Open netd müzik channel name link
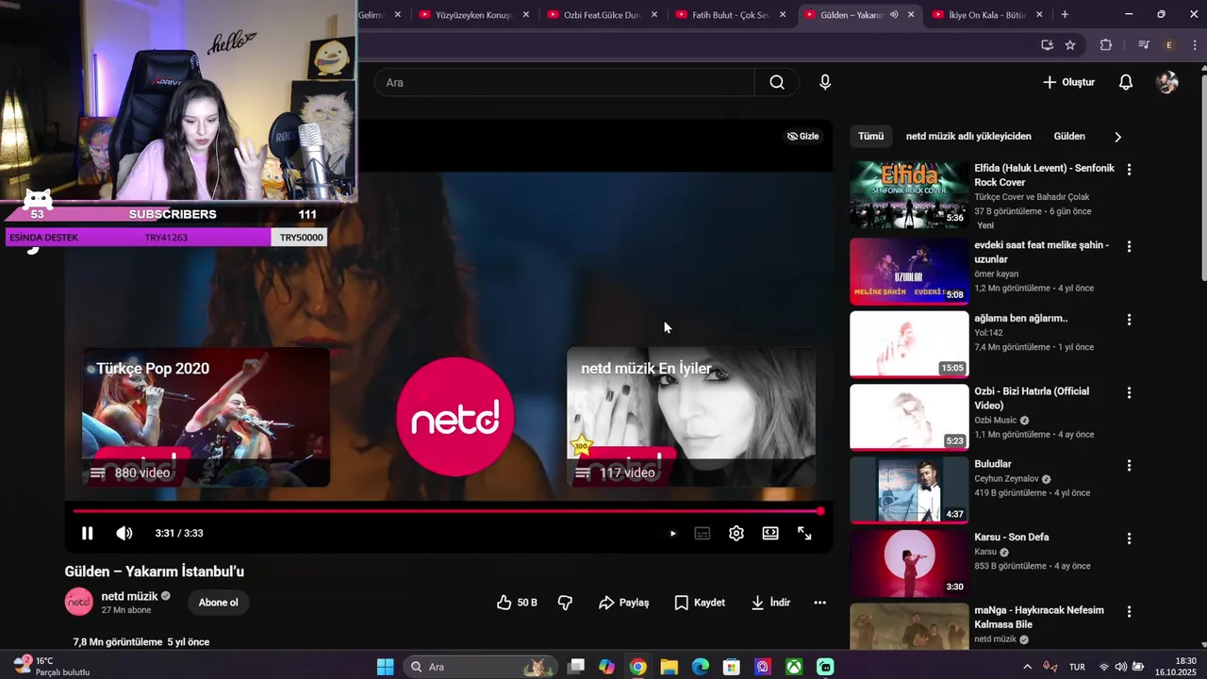1207x679 pixels. click(129, 596)
